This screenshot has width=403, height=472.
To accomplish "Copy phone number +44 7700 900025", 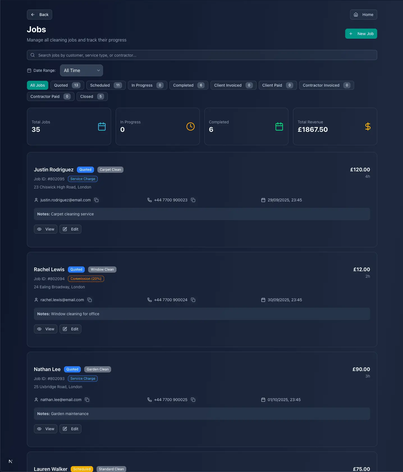I will [193, 400].
